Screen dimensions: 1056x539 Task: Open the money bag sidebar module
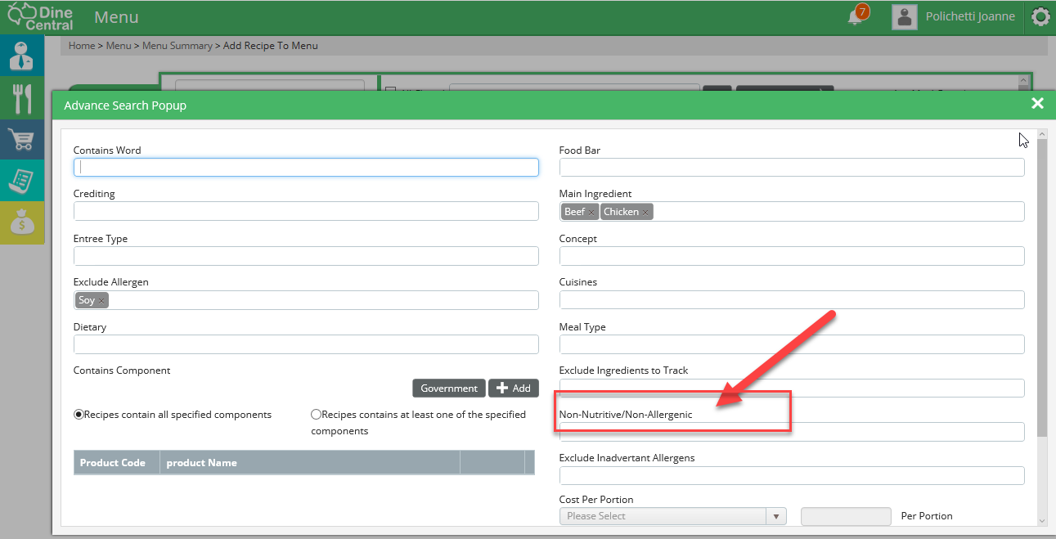click(x=22, y=222)
